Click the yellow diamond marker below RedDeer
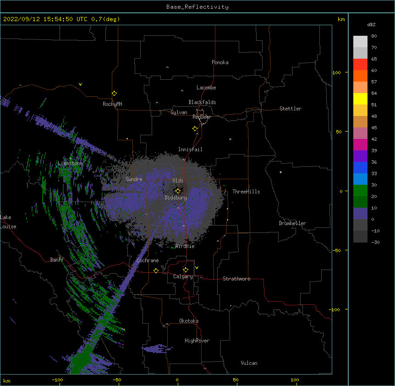The width and height of the screenshot is (395, 386). (x=195, y=129)
